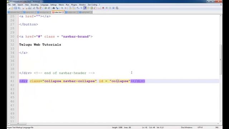Open the File menu
Image resolution: width=229 pixels, height=129 pixels.
click(x=9, y=5)
